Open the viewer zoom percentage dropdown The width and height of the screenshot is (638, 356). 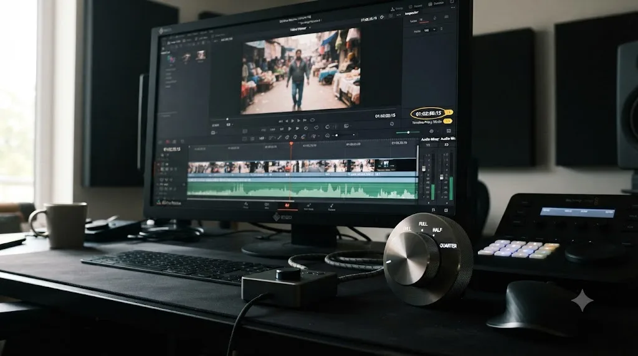pos(229,124)
